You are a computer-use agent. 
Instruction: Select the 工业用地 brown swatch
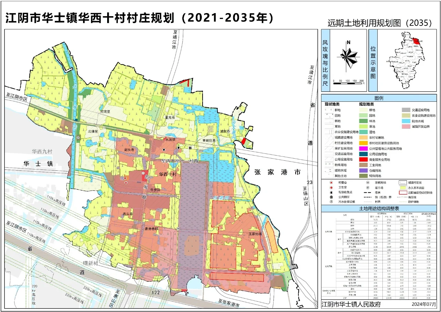363,165
